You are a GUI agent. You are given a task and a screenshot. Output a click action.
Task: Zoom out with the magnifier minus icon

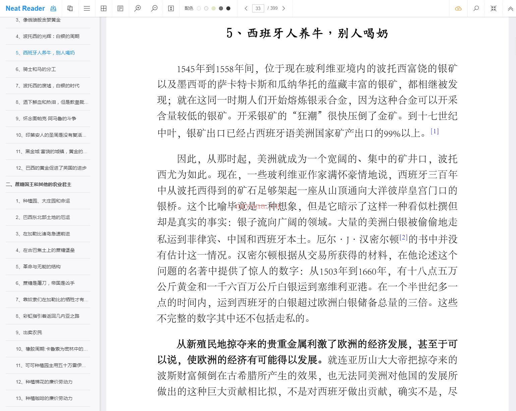[x=154, y=8]
